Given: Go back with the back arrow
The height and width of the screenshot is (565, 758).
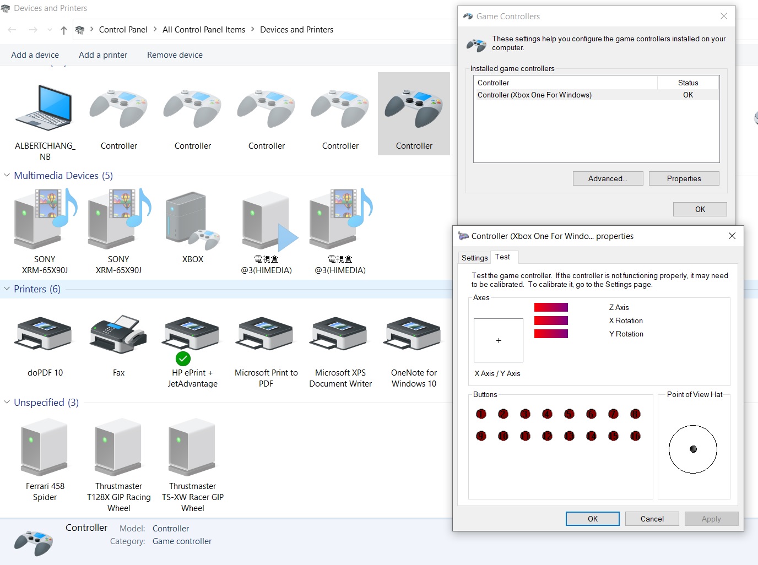Looking at the screenshot, I should tap(12, 30).
